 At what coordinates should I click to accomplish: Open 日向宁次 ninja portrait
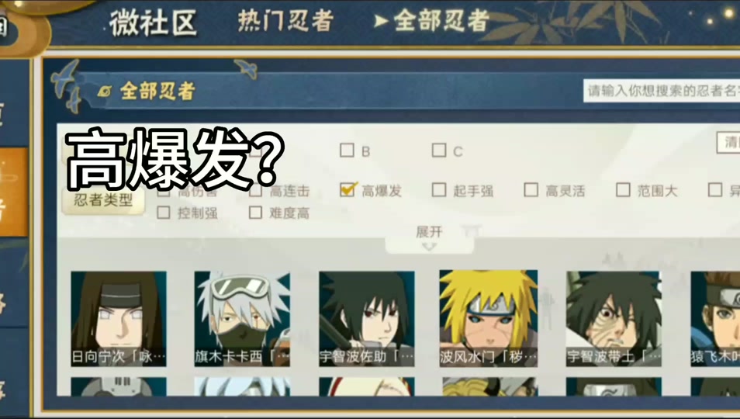[119, 319]
